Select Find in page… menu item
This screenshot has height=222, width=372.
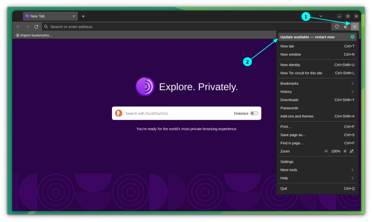317,143
